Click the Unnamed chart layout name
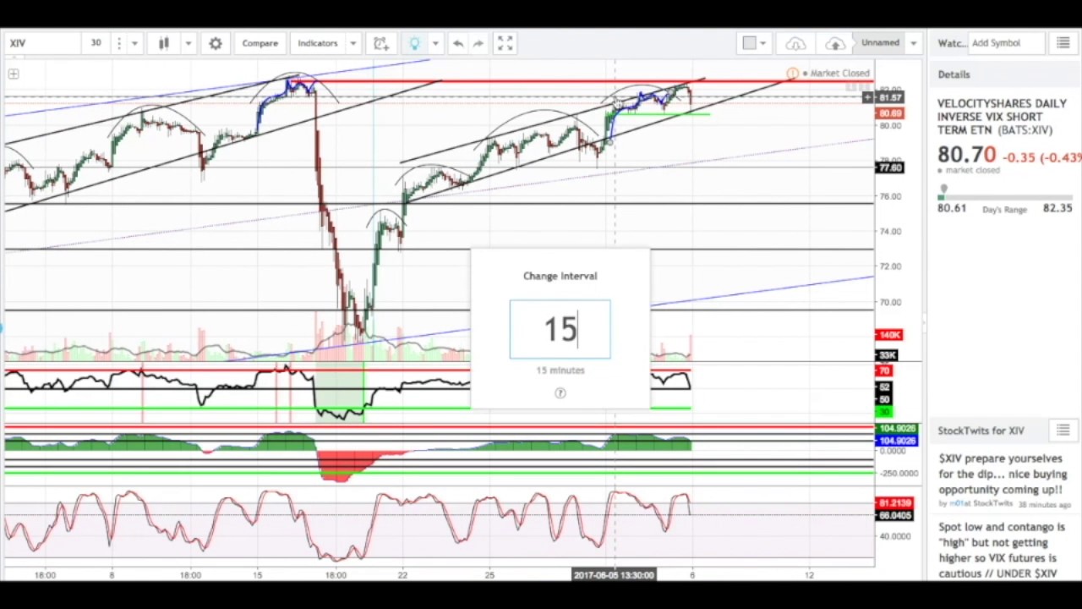Image resolution: width=1082 pixels, height=609 pixels. (x=880, y=43)
